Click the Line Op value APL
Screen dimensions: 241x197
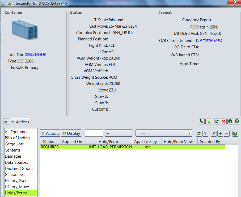(x=112, y=52)
